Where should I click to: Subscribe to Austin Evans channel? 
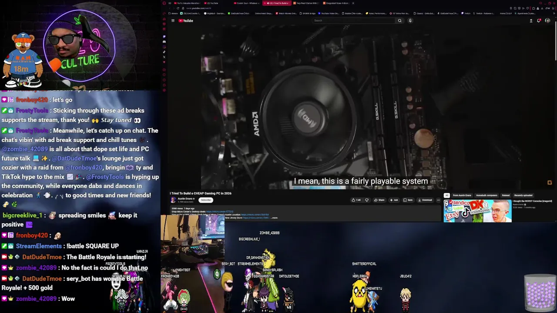tap(206, 200)
